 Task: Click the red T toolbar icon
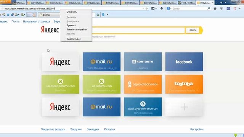pos(235,8)
